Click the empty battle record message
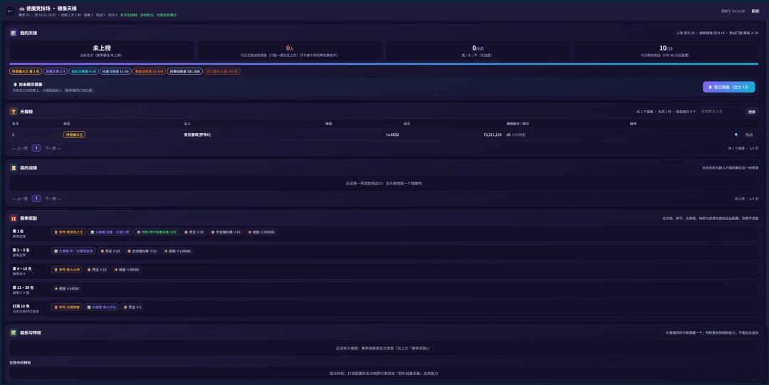769x385 pixels. point(384,184)
